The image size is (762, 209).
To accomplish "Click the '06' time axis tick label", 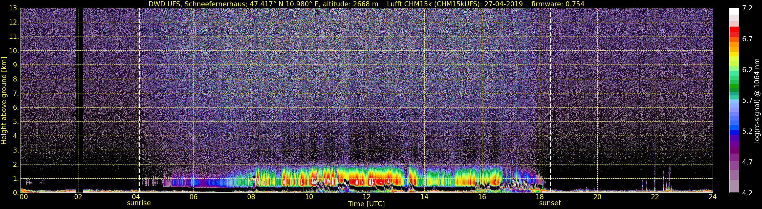I will coord(193,197).
